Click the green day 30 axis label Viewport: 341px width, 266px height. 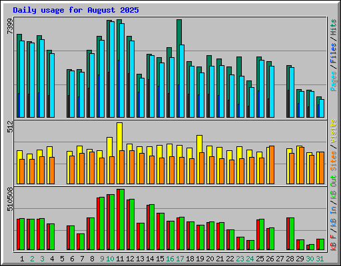310,259
